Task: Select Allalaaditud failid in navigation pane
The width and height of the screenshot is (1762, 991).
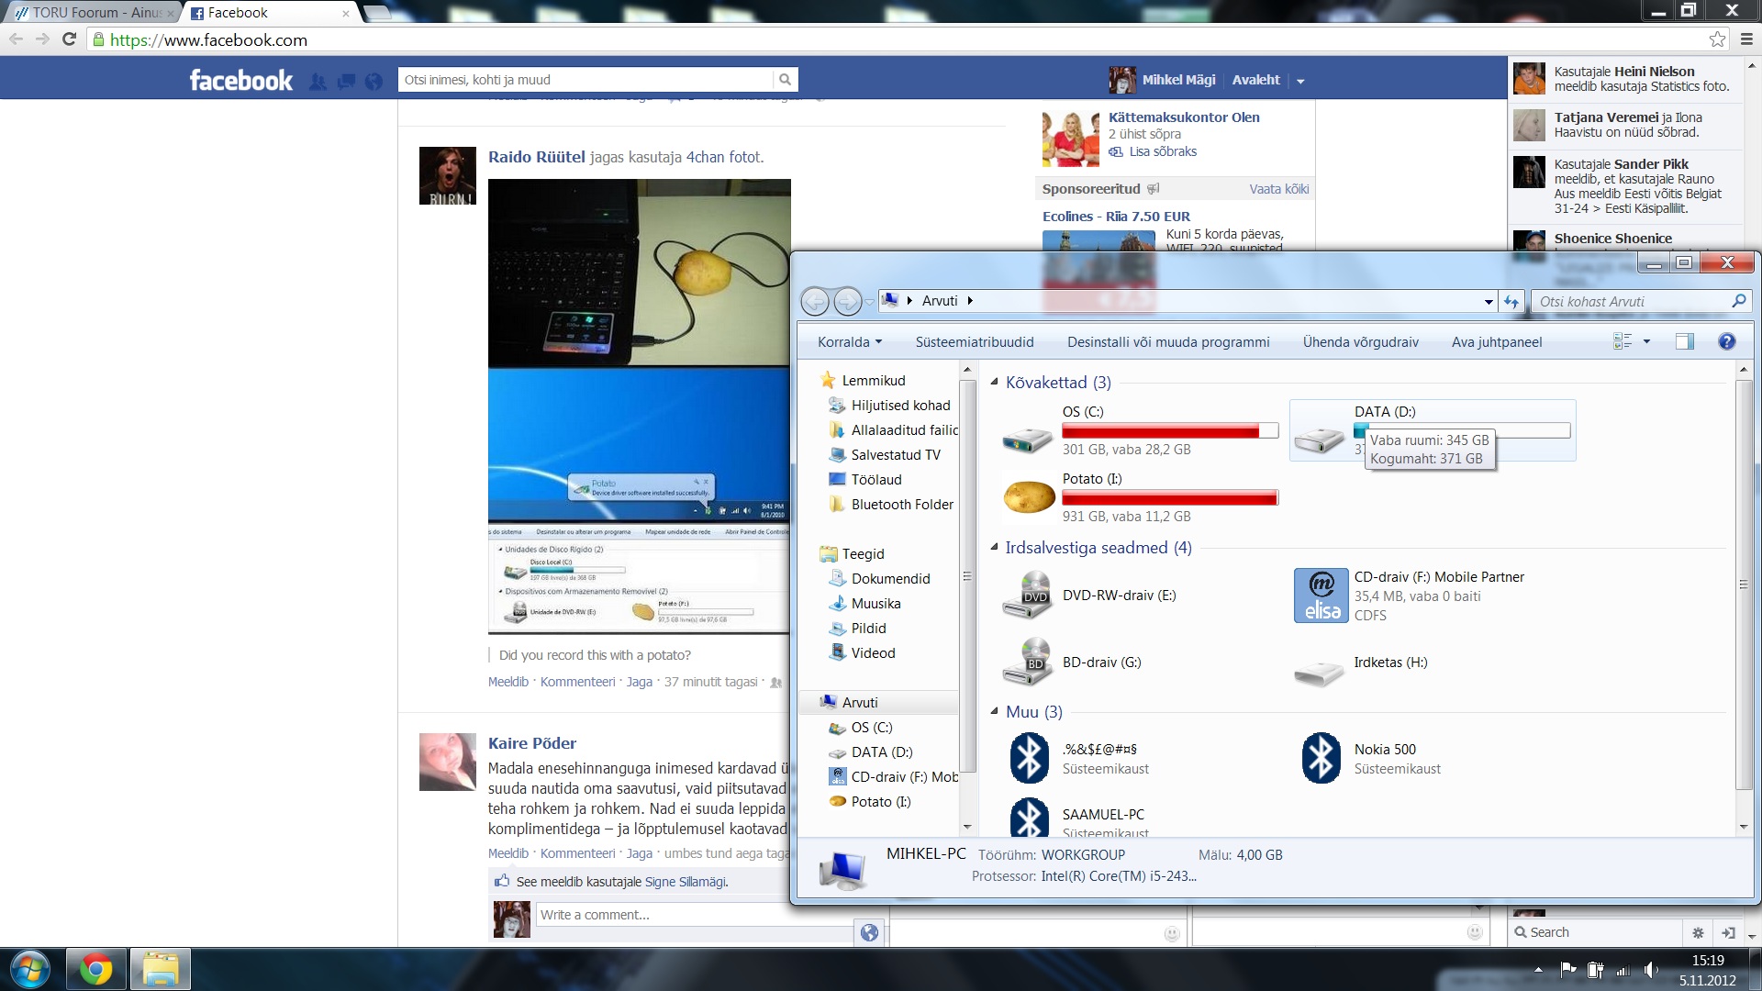Action: coord(904,429)
